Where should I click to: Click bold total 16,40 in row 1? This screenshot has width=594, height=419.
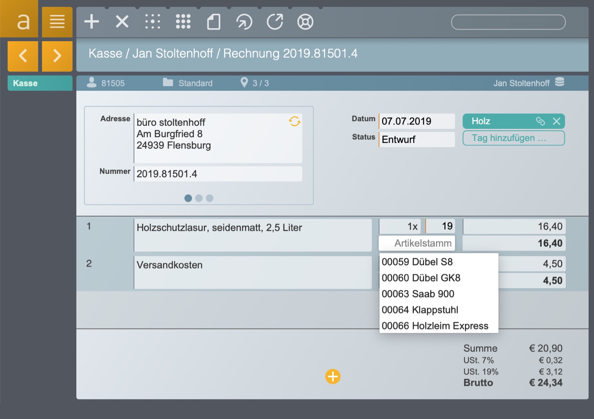(514, 243)
